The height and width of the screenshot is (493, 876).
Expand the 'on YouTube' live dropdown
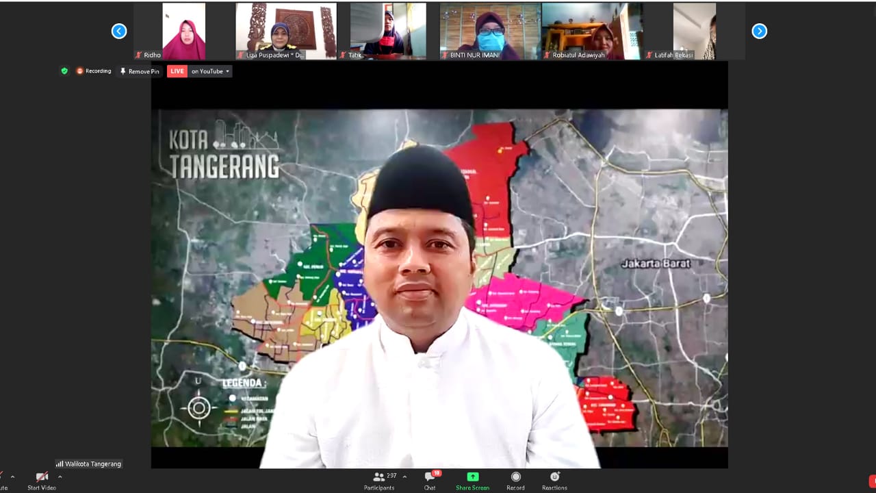211,71
